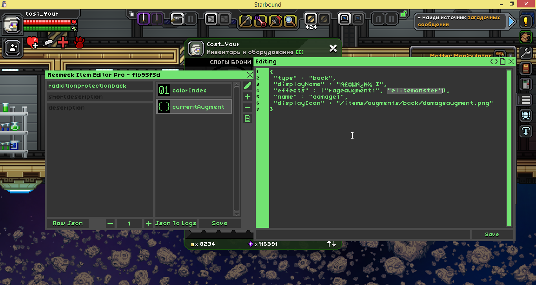Open the three-line menu sidebar icon
536x285 pixels.
tap(526, 99)
